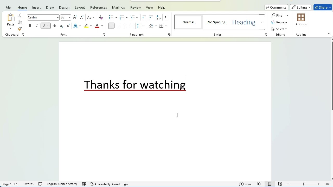The image size is (333, 187).
Task: Open the Replace tool
Action: pos(279,22)
